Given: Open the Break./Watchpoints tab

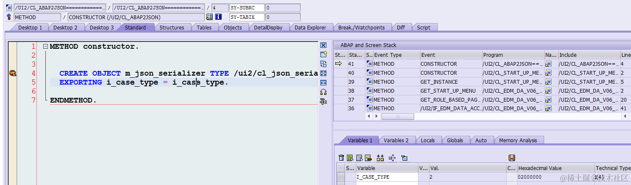Looking at the screenshot, I should (x=361, y=27).
